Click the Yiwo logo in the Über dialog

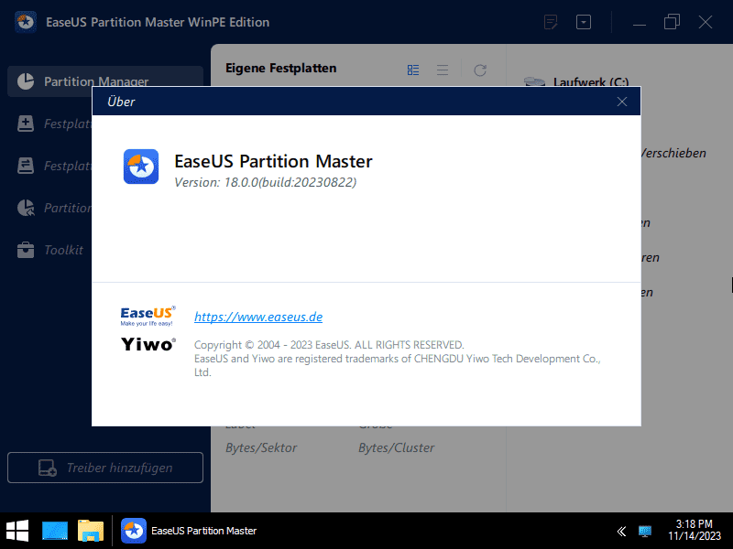click(148, 344)
